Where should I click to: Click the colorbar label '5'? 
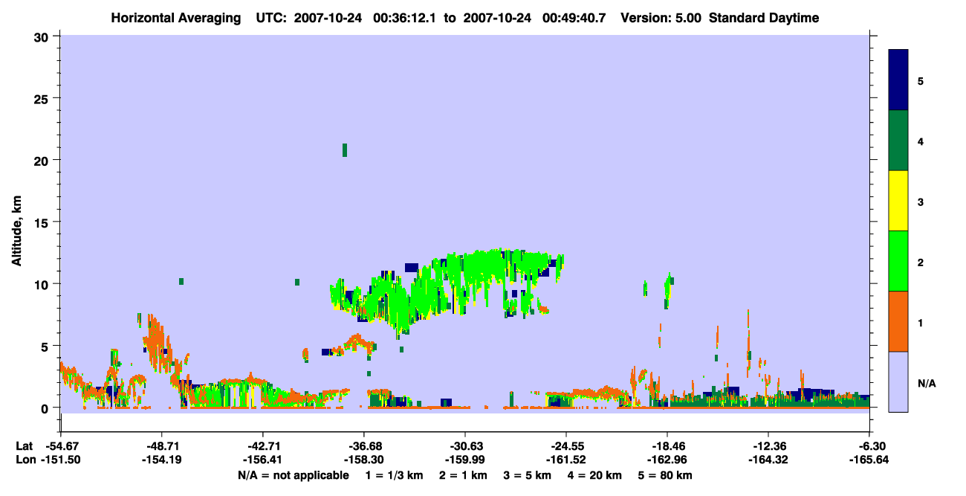tap(921, 81)
